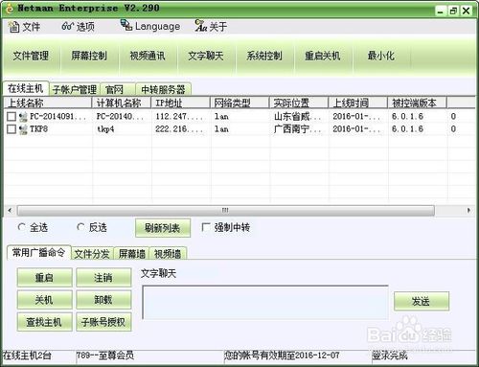Switch to 视频墙 tab
The width and height of the screenshot is (479, 367).
(168, 254)
